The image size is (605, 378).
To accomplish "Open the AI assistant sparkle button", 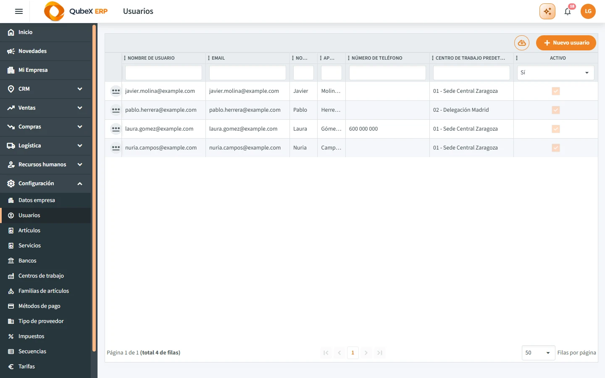I will point(547,11).
